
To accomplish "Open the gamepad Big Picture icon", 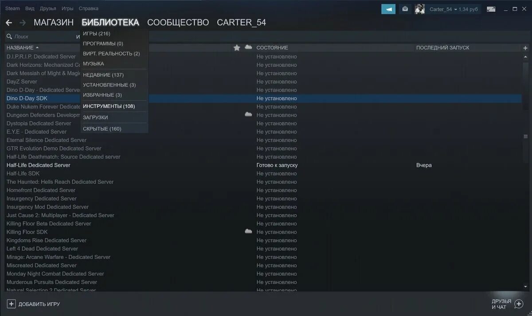I will pos(491,9).
